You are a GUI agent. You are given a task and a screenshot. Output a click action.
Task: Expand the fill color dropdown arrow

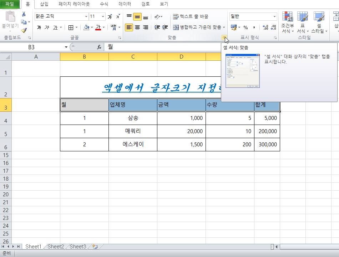pos(92,27)
